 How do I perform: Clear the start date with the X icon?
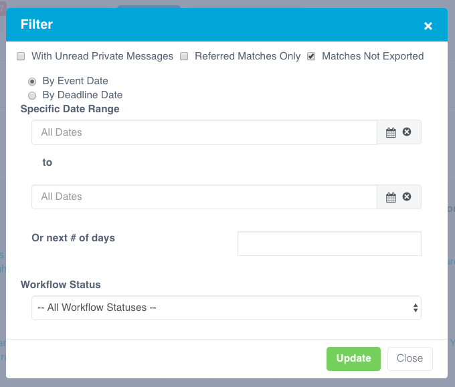point(407,132)
